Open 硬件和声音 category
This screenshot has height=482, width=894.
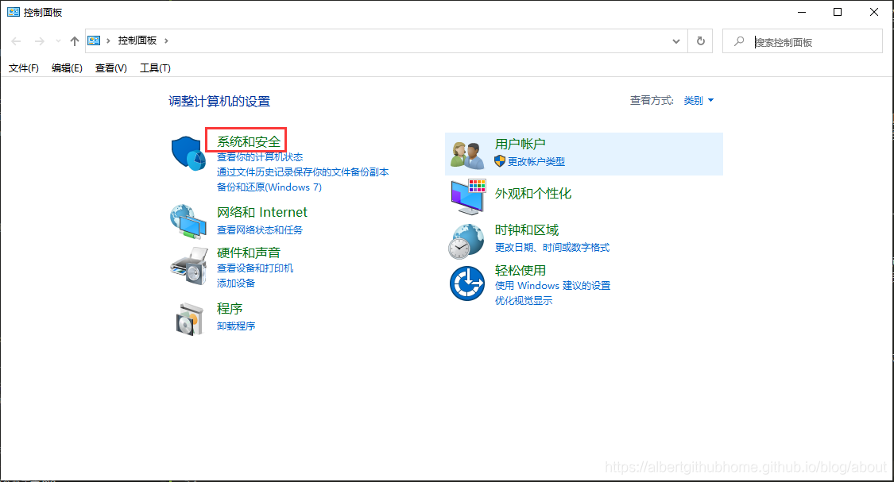click(x=249, y=253)
